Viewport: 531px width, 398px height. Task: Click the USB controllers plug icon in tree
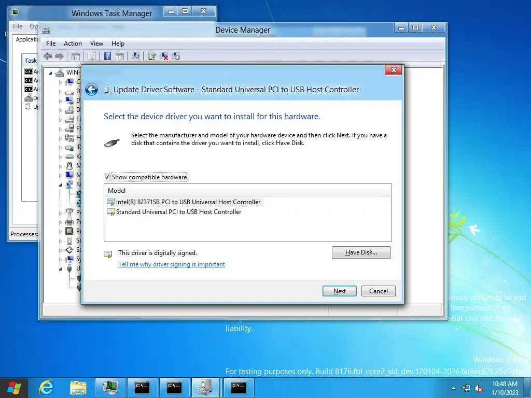[69, 268]
